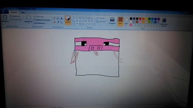This screenshot has height=108, width=193.
Task: Pick the purple color swatch
Action: 159,19
